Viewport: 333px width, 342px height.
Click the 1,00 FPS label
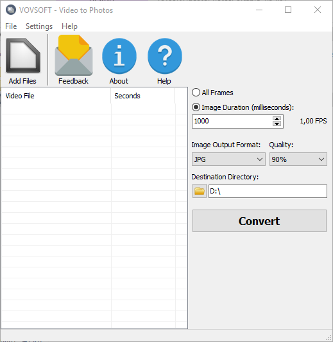[313, 121]
